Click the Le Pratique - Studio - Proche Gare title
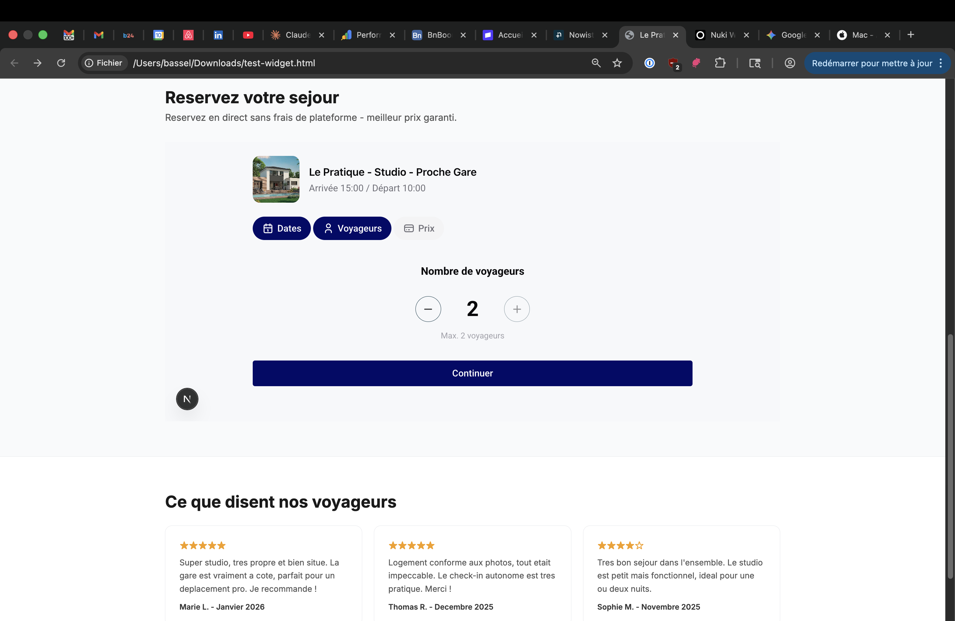This screenshot has height=621, width=955. coord(392,172)
